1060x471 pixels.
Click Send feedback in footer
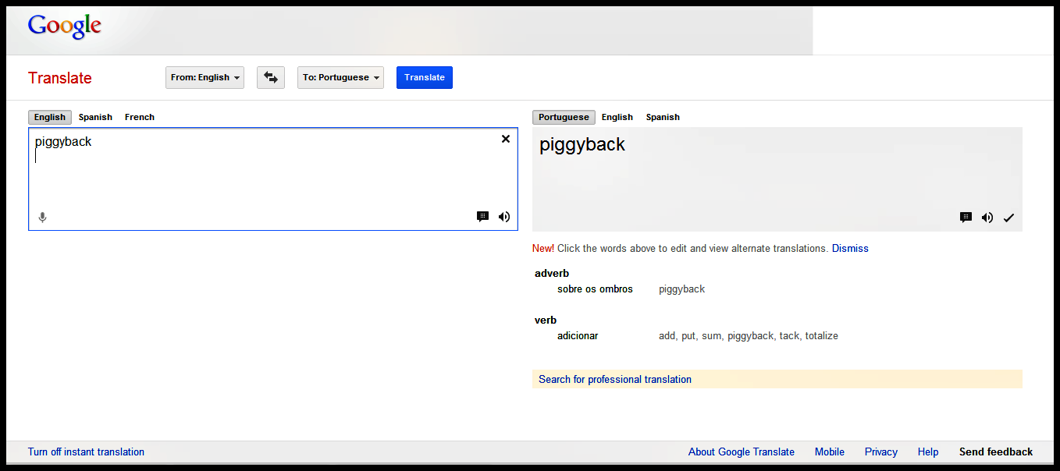[996, 452]
